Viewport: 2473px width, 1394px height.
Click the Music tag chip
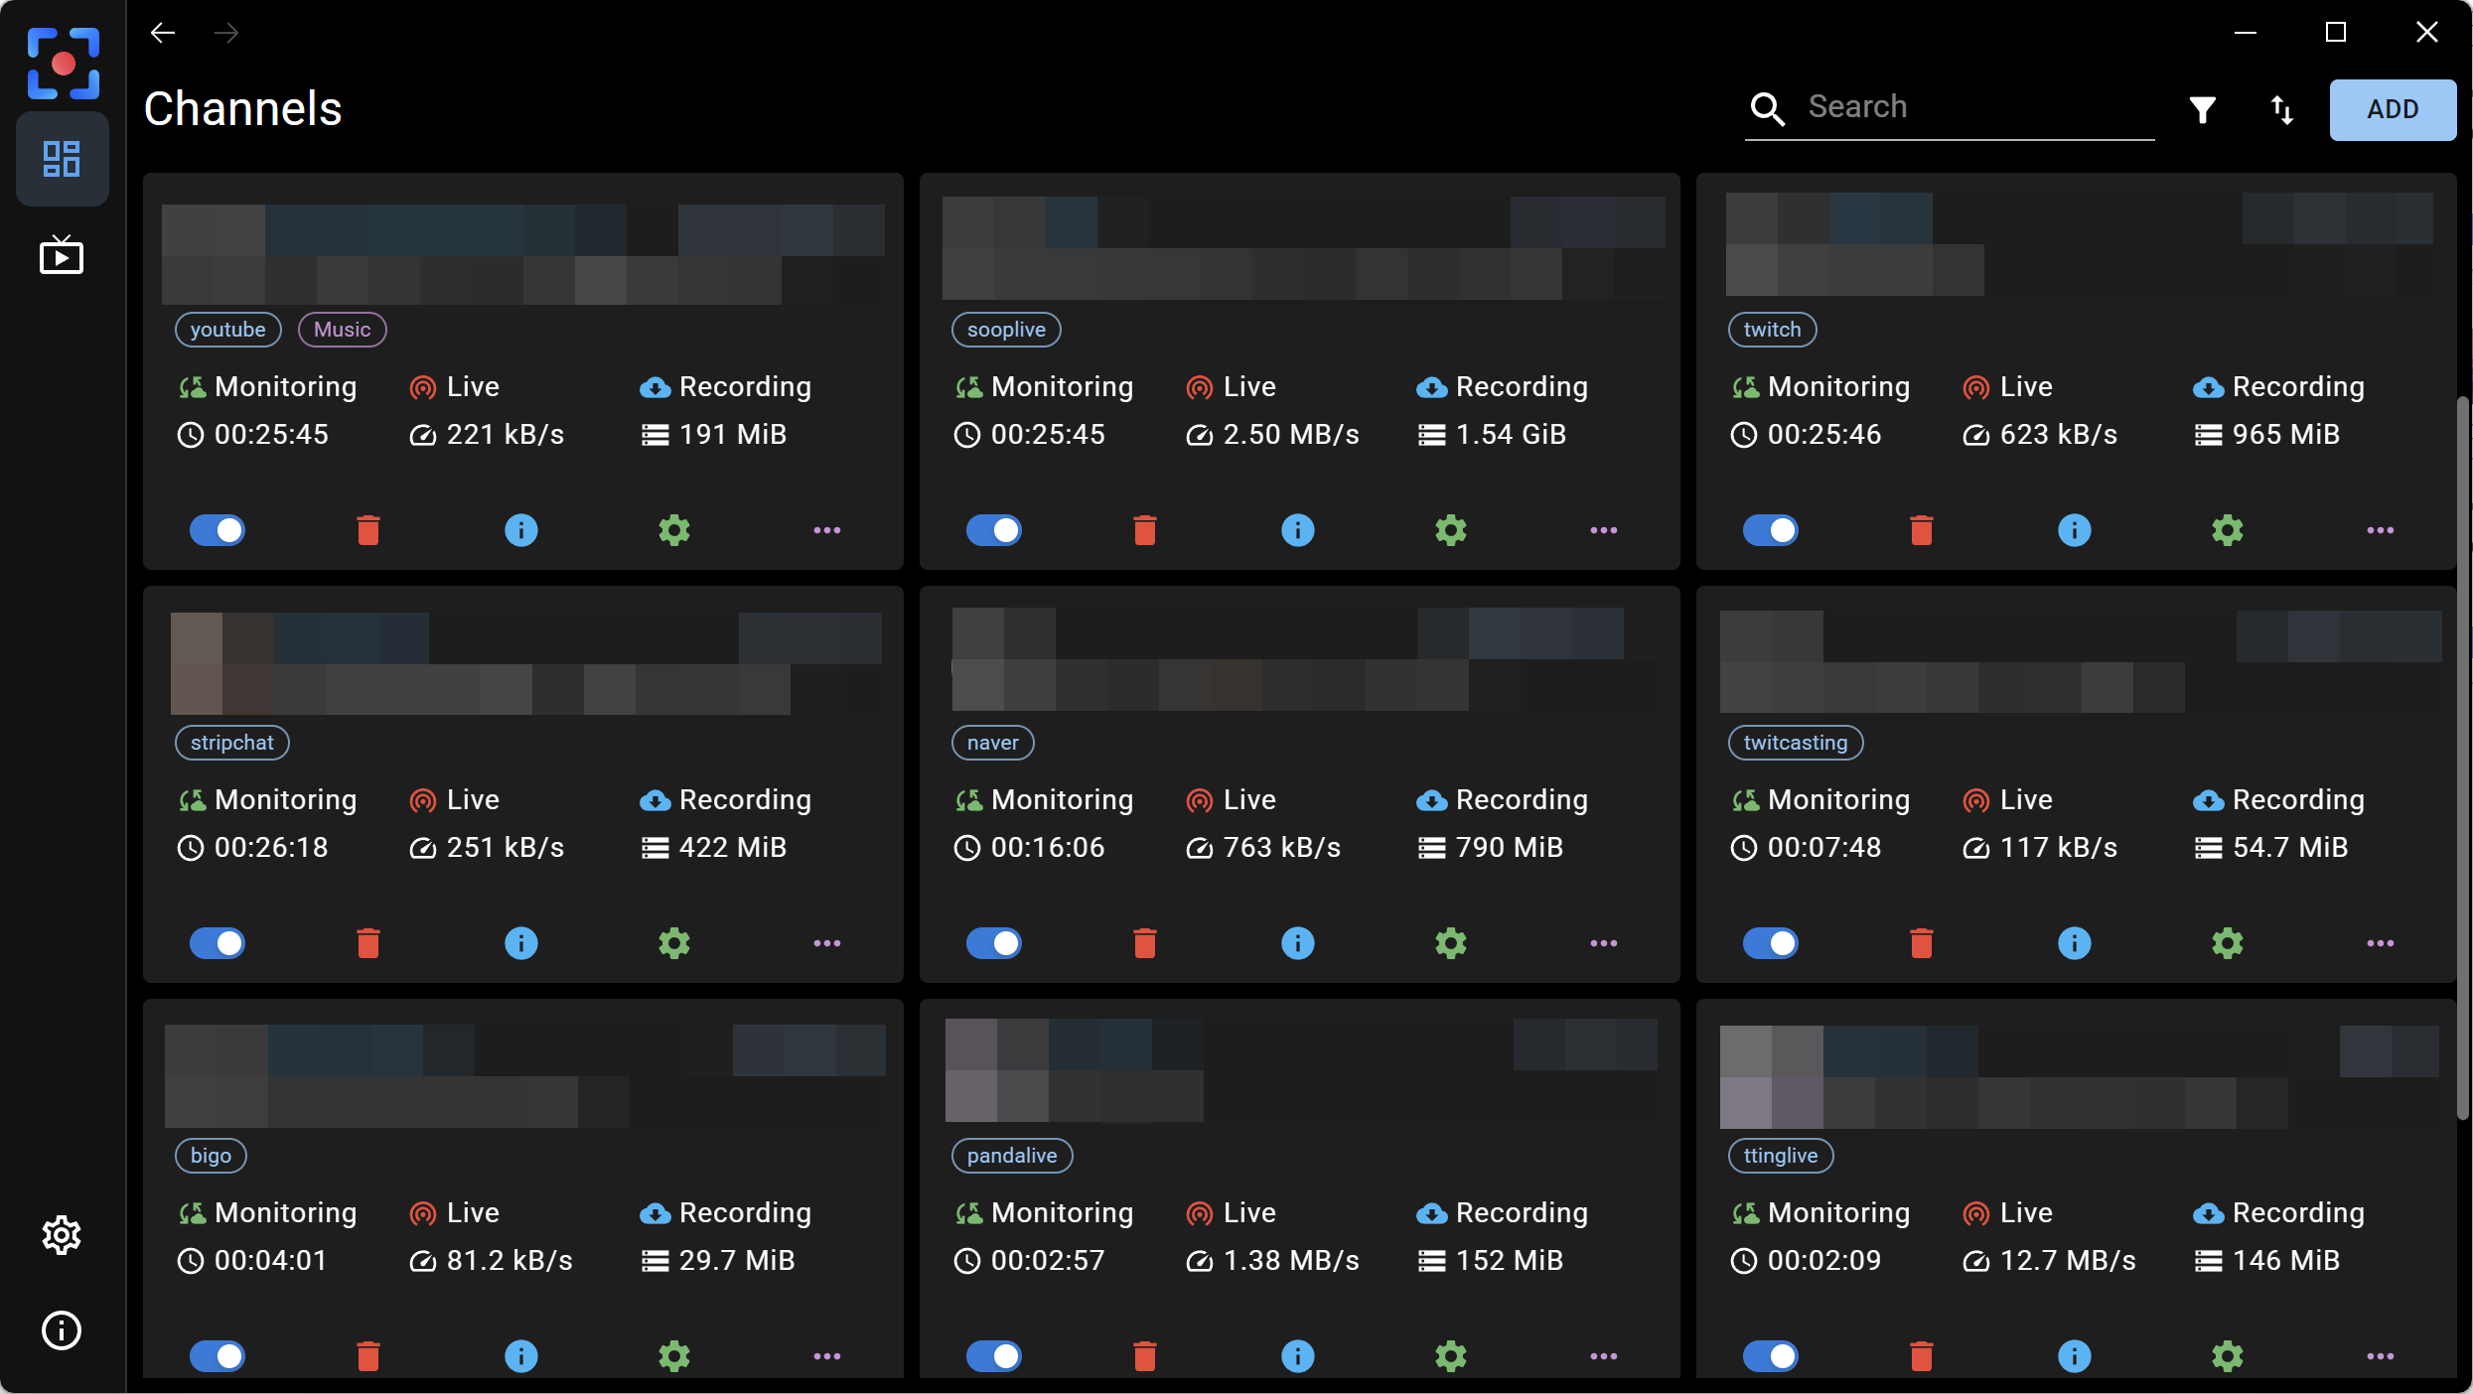[x=342, y=330]
